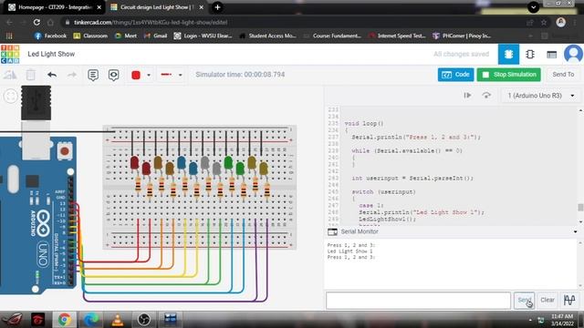The image size is (584, 328).
Task: Undo the last action
Action: 52,75
